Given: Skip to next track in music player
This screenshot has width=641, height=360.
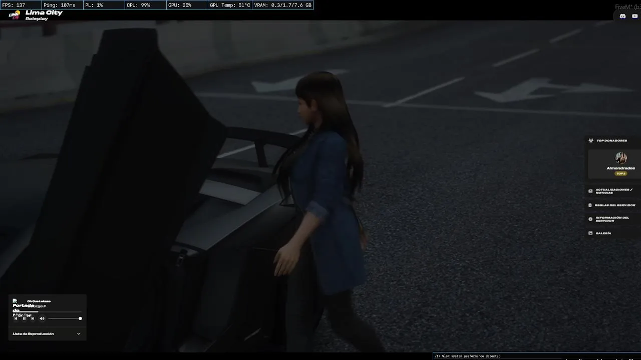Looking at the screenshot, I should pos(33,318).
